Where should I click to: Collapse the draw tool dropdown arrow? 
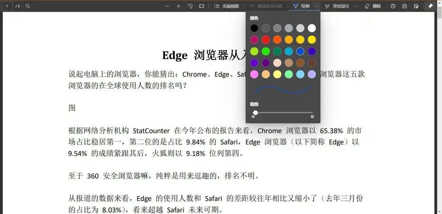(x=316, y=6)
